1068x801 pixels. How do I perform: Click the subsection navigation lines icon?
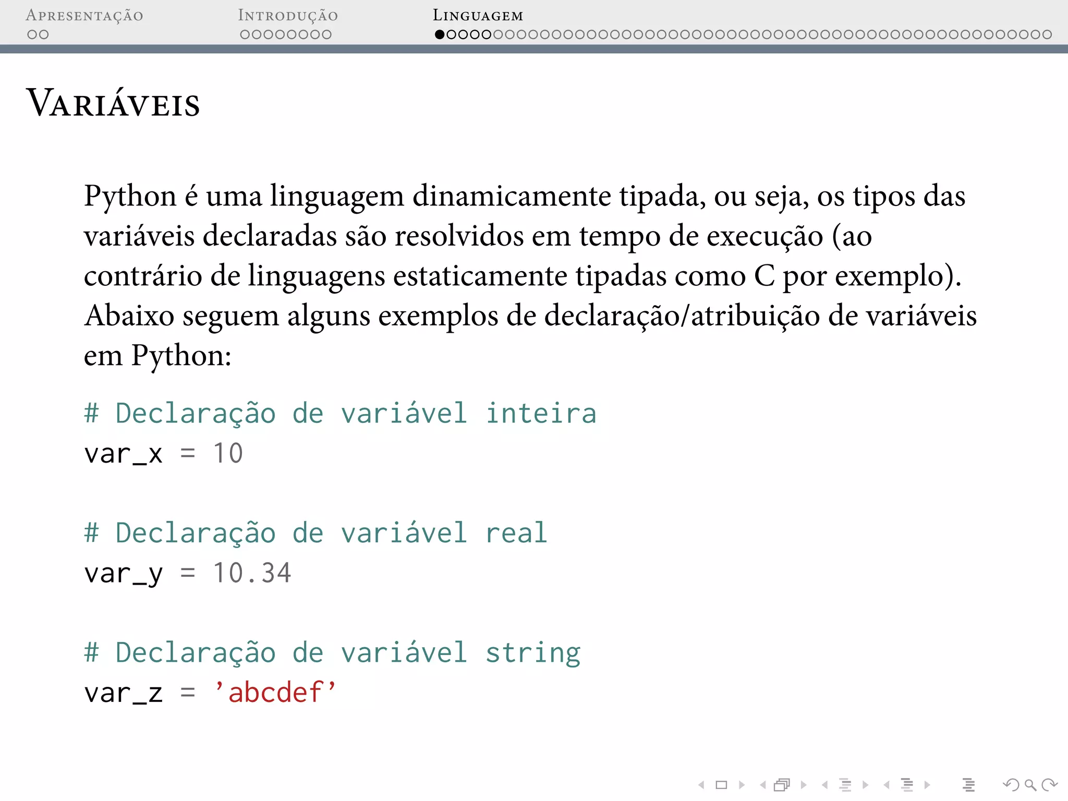tap(845, 784)
